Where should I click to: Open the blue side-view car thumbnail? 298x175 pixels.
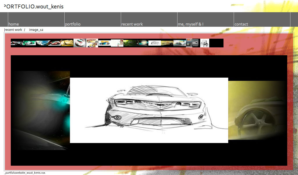pyautogui.click(x=104, y=43)
